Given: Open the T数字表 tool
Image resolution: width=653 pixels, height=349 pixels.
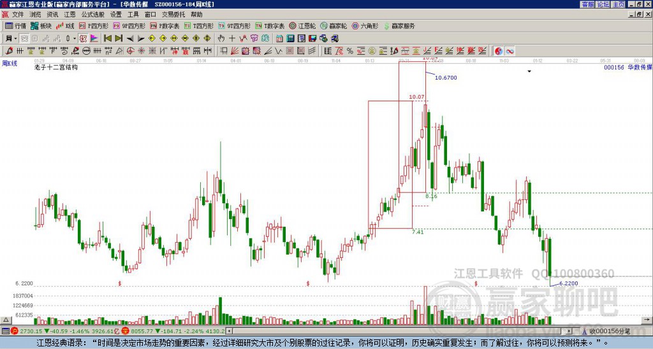Looking at the screenshot, I should click(x=270, y=25).
